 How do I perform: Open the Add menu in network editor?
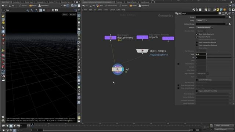pyautogui.click(x=86, y=10)
